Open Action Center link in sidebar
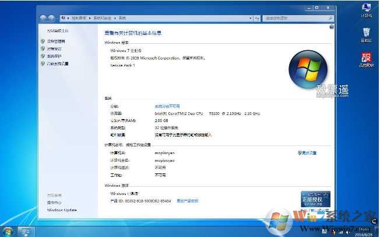 [54, 203]
